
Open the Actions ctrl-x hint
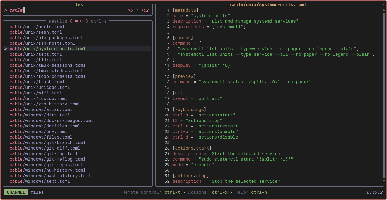[220, 192]
